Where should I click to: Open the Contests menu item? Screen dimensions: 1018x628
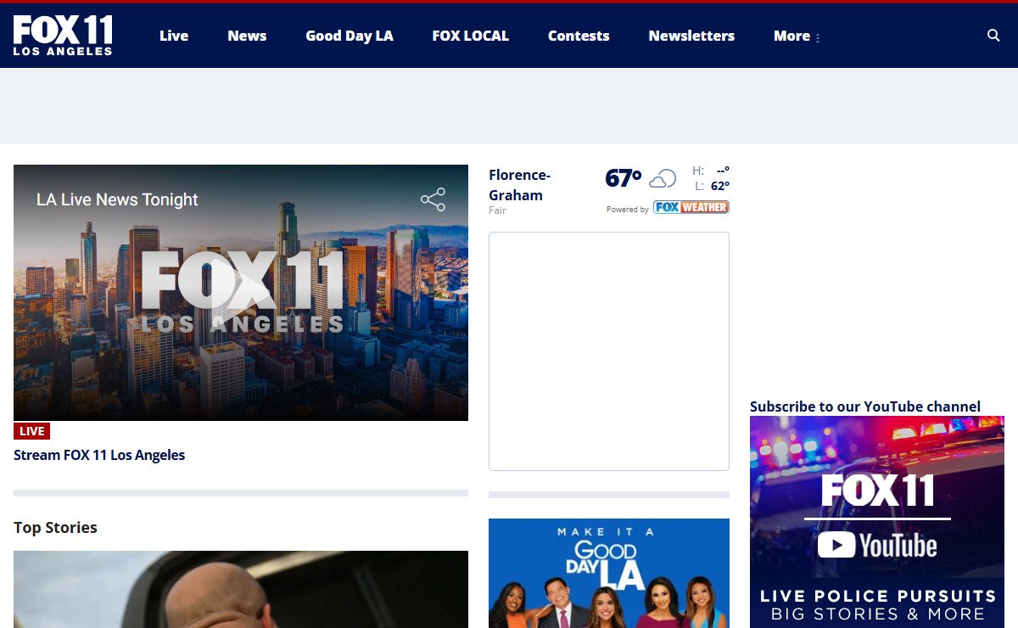point(579,36)
